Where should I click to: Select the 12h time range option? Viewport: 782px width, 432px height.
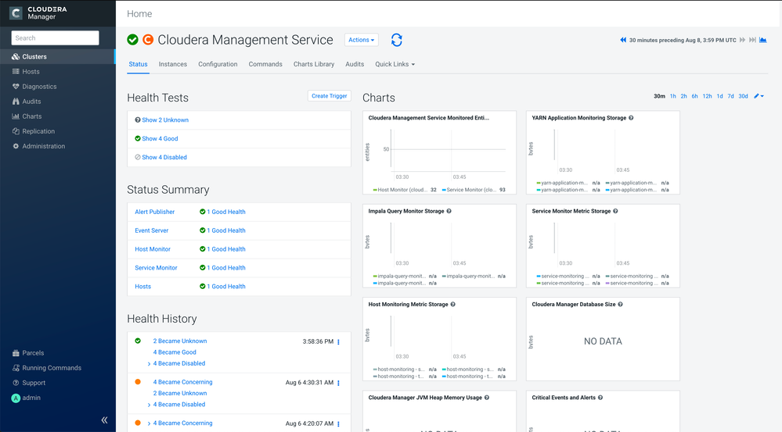(707, 96)
